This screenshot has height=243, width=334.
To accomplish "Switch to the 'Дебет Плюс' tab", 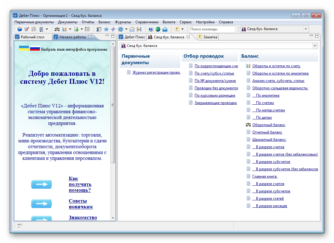I will (132, 37).
